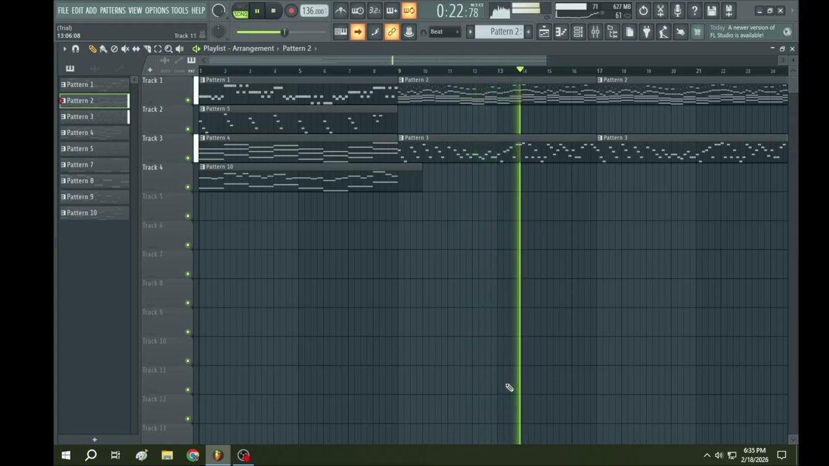Viewport: 829px width, 466px height.
Task: Open the OPTIONS menu
Action: tap(157, 10)
